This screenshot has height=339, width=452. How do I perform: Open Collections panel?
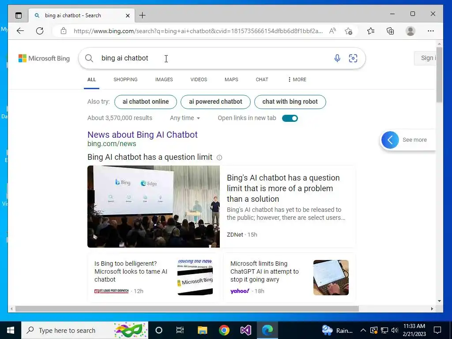(390, 31)
